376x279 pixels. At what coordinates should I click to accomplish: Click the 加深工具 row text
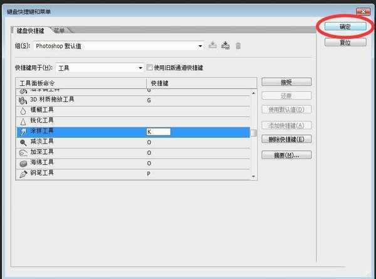(x=42, y=152)
